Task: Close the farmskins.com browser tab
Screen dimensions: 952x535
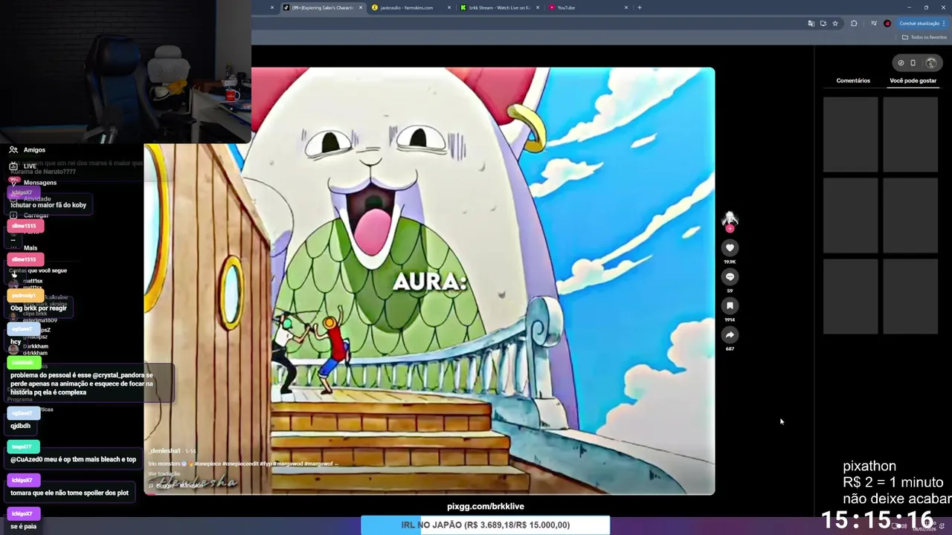Action: tap(449, 7)
